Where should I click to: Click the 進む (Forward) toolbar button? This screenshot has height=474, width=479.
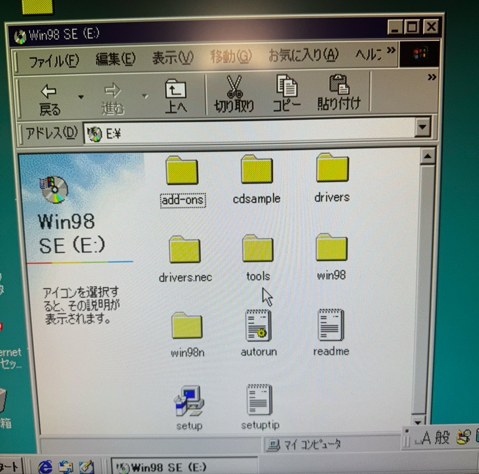pos(113,98)
